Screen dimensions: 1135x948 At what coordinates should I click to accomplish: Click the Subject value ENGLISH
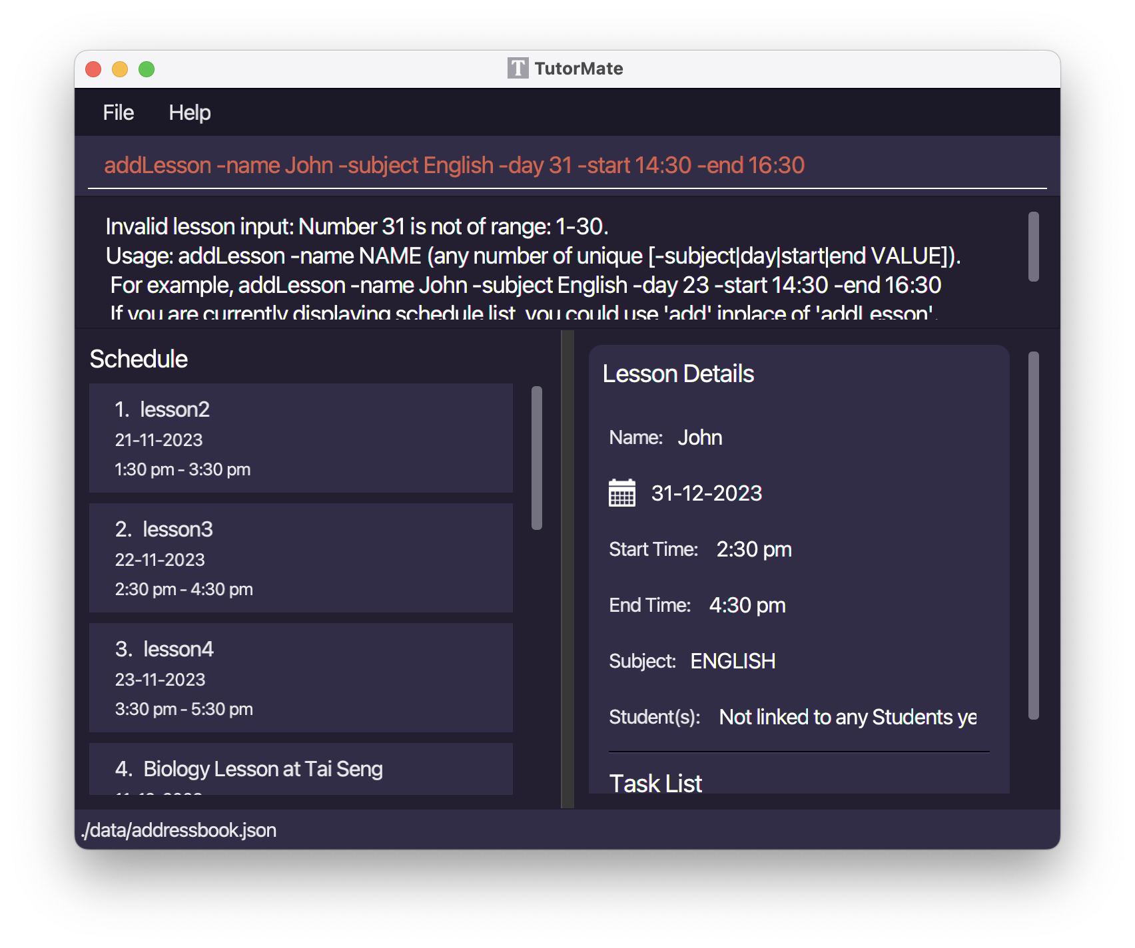tap(733, 661)
